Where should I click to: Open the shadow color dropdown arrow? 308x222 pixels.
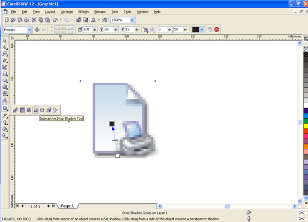tap(202, 29)
